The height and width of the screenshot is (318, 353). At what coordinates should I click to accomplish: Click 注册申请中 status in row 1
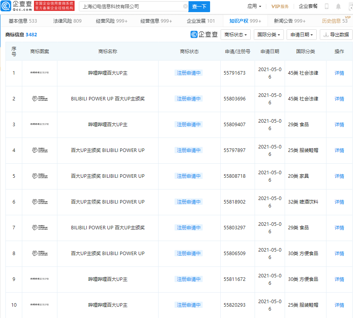point(189,73)
